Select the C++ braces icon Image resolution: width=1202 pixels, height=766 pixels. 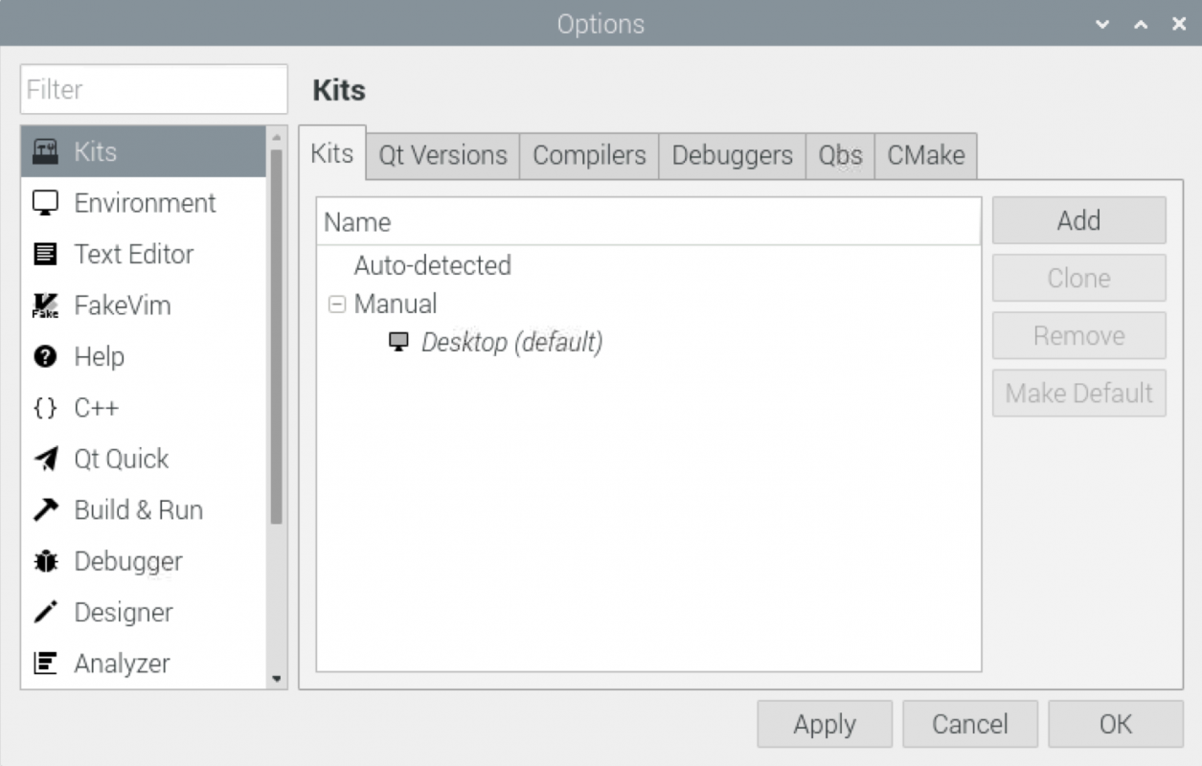(45, 408)
